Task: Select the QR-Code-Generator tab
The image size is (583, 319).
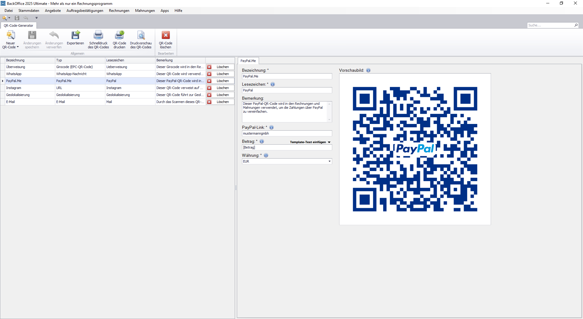Action: click(x=19, y=26)
